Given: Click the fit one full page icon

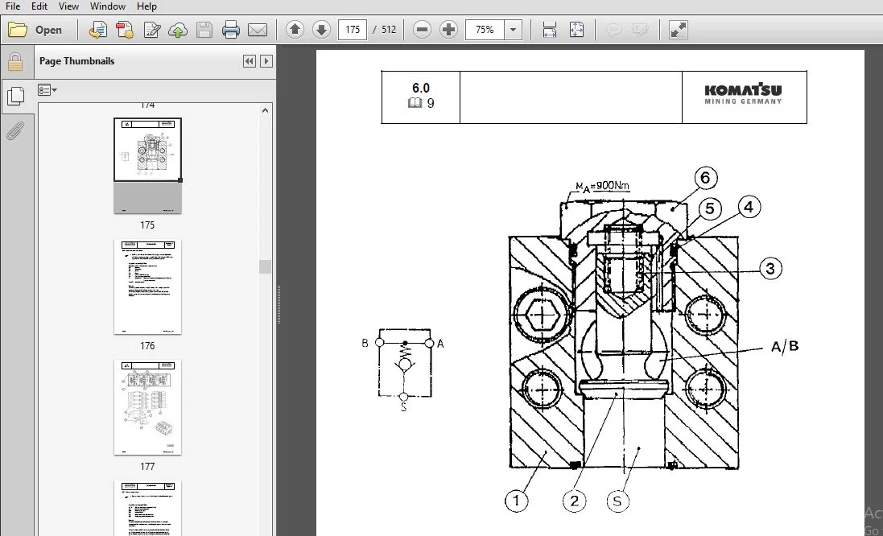Looking at the screenshot, I should (x=576, y=30).
